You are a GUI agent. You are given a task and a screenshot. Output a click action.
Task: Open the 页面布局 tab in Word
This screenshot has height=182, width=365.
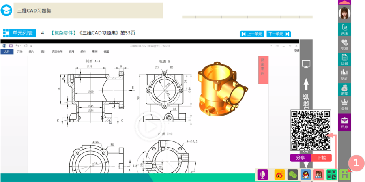(x=57, y=51)
